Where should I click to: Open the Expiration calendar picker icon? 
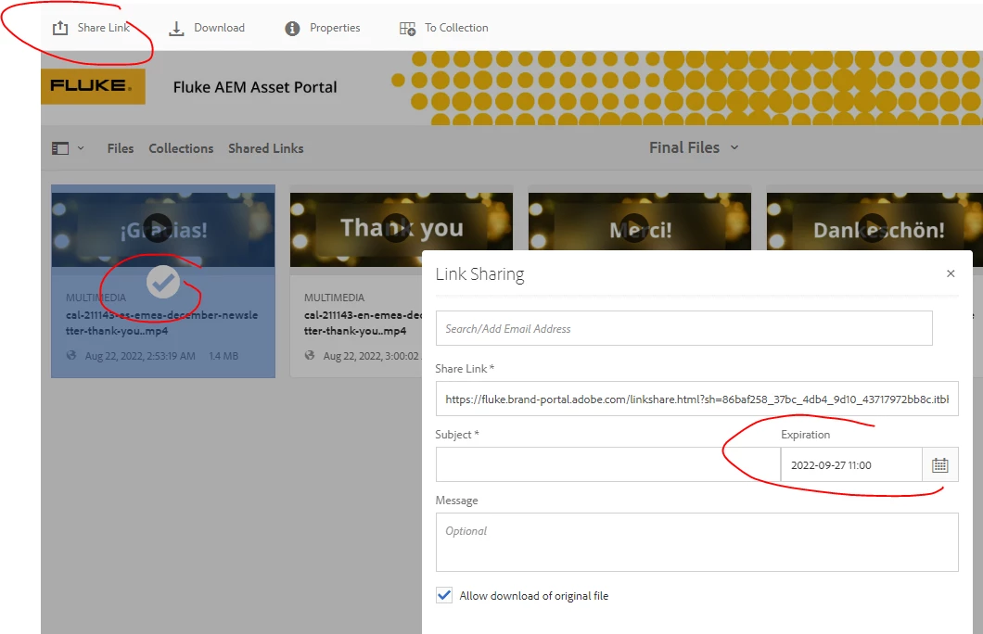939,465
